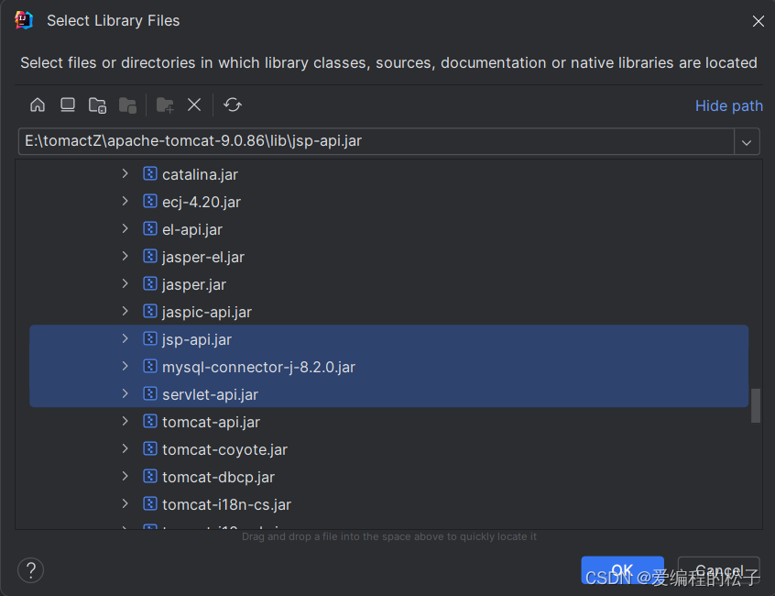This screenshot has width=775, height=596.
Task: Expand the ecj-4.20.jar node
Action: pyautogui.click(x=126, y=202)
